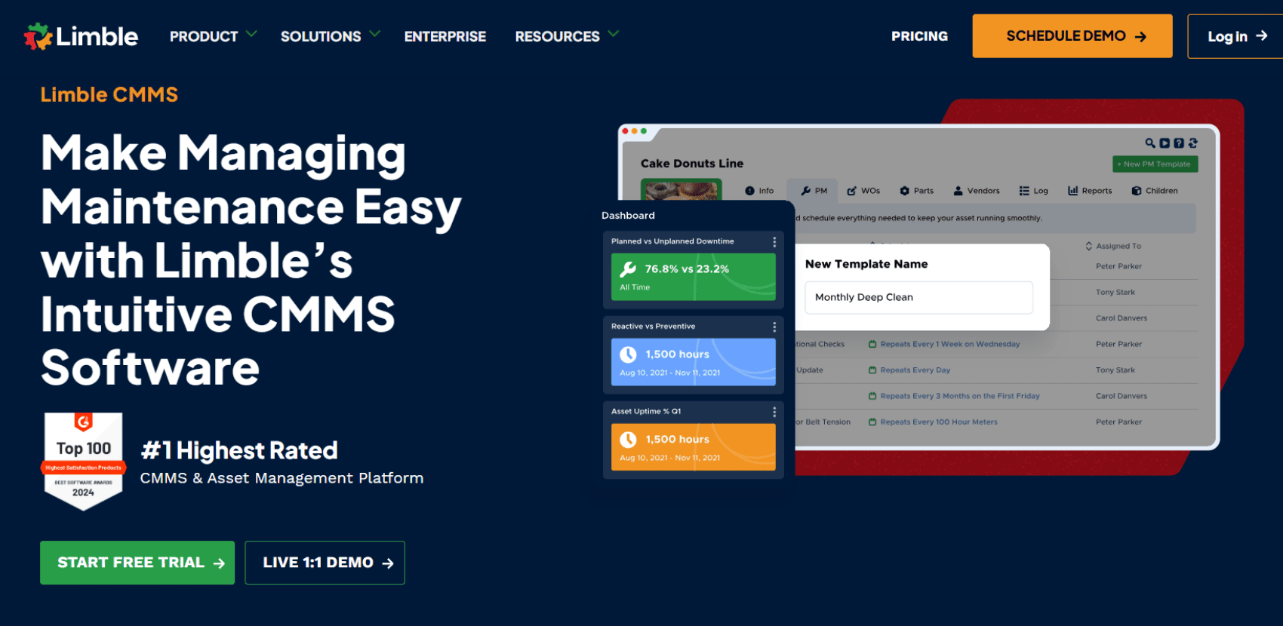Click 'Carol Danvers' in First Friday row
Image resolution: width=1283 pixels, height=626 pixels.
(1121, 396)
